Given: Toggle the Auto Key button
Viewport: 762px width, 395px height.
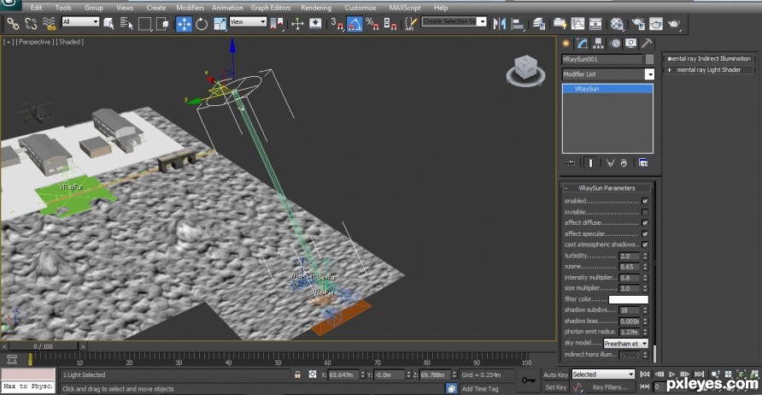Looking at the screenshot, I should point(556,374).
